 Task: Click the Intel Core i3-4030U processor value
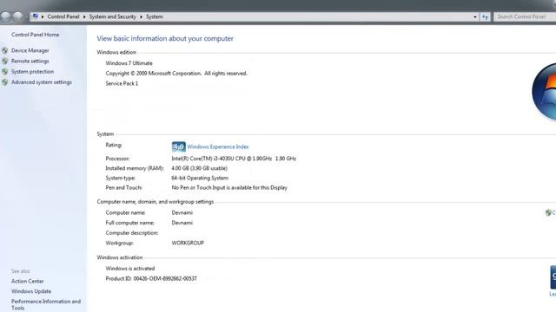pyautogui.click(x=234, y=159)
